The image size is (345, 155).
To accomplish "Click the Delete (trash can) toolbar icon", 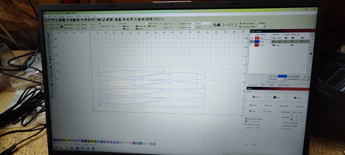I will 78,20.
